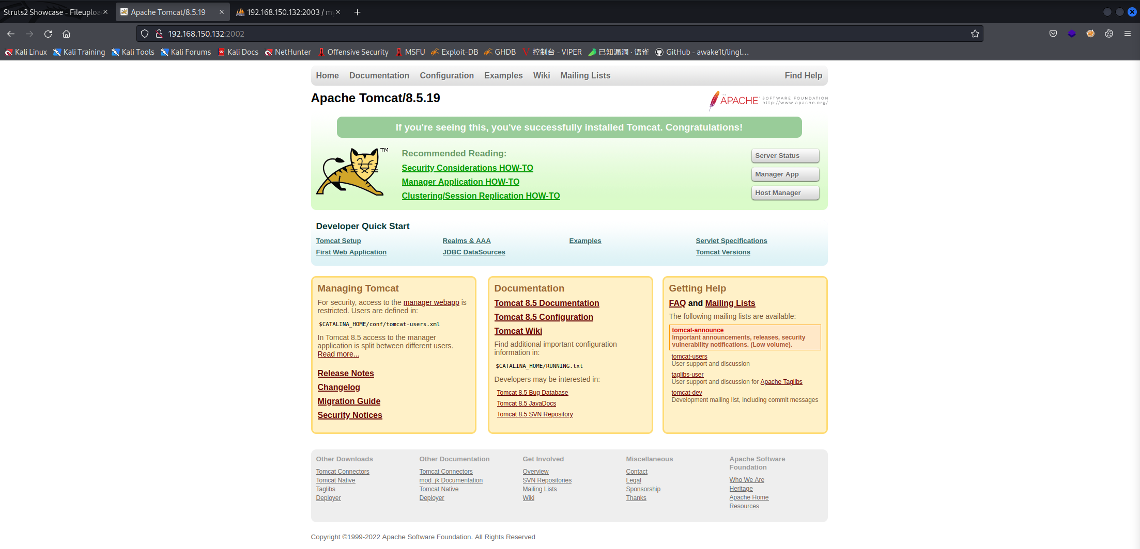Screen dimensions: 1140x549
Task: Open the Sponsorship footer link
Action: pyautogui.click(x=643, y=489)
